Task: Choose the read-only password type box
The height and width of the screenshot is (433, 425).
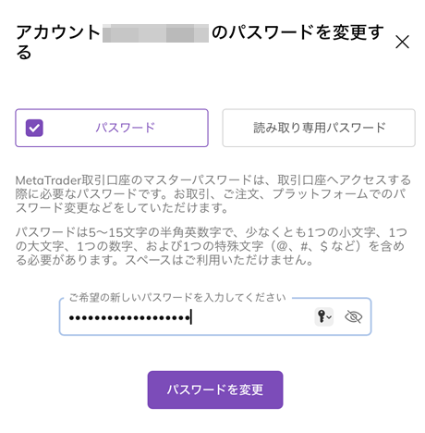Action: coord(319,128)
